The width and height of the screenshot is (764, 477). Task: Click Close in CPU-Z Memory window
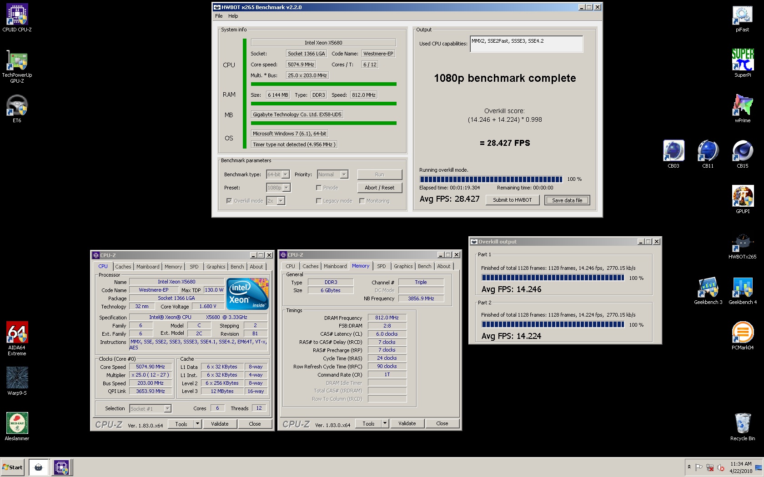point(442,423)
